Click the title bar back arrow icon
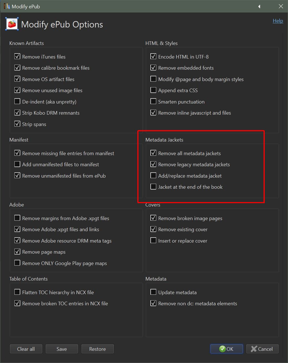288x363 pixels. [x=259, y=6]
